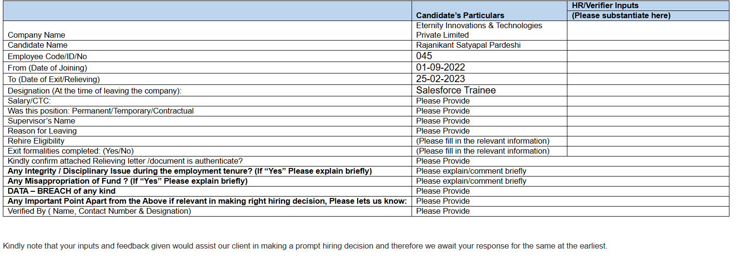Click the Date of Joining value 01-09-2022

pyautogui.click(x=440, y=67)
